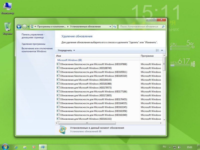
Task: Click the installed updates details pane icon
Action: coord(62,130)
